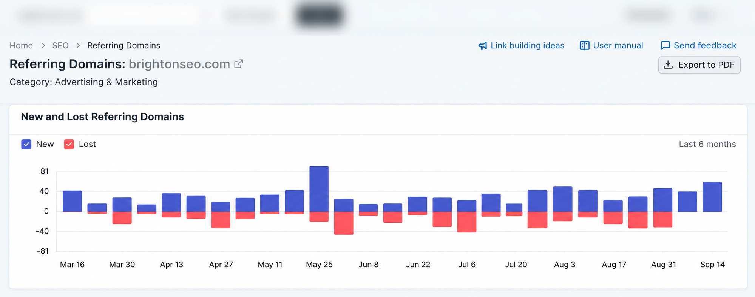Click the Jul 20 axis label
The image size is (755, 297).
[x=516, y=265]
